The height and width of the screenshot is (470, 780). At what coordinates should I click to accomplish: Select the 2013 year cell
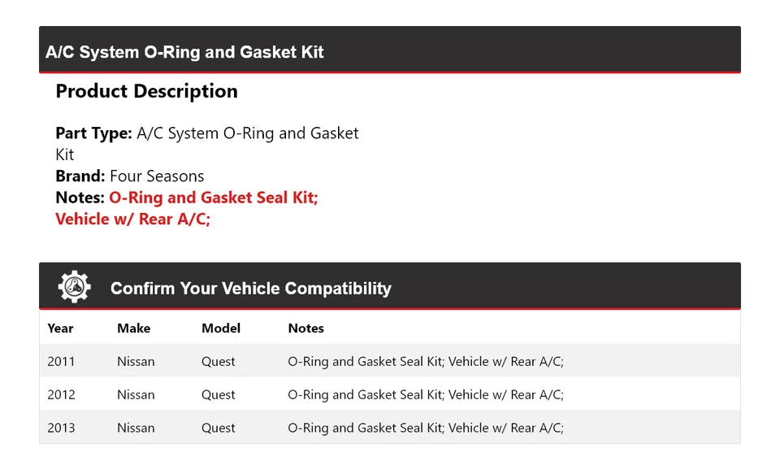(61, 428)
